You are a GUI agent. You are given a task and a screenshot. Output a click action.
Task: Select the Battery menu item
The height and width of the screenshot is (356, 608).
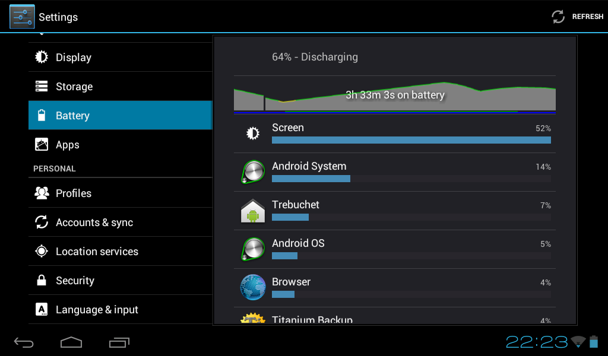click(120, 115)
